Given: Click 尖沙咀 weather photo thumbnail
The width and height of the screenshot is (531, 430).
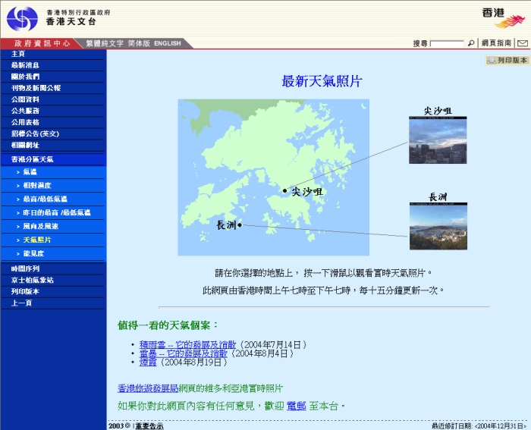Looking at the screenshot, I should [x=438, y=140].
